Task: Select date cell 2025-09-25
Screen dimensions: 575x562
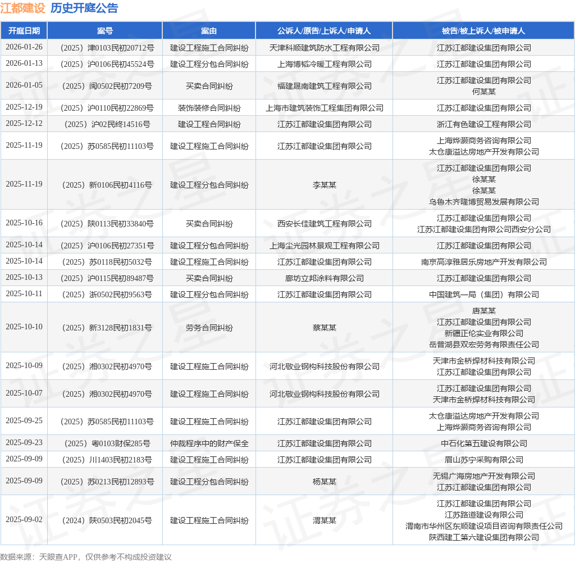Action: 24,420
